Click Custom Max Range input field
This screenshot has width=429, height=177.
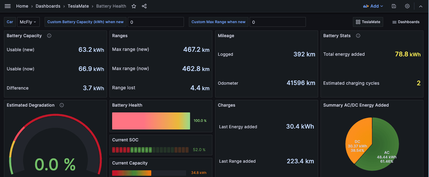(277, 22)
